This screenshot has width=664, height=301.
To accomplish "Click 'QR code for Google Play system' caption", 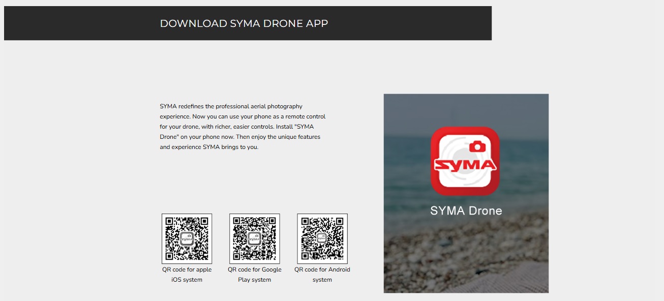I will pyautogui.click(x=255, y=275).
